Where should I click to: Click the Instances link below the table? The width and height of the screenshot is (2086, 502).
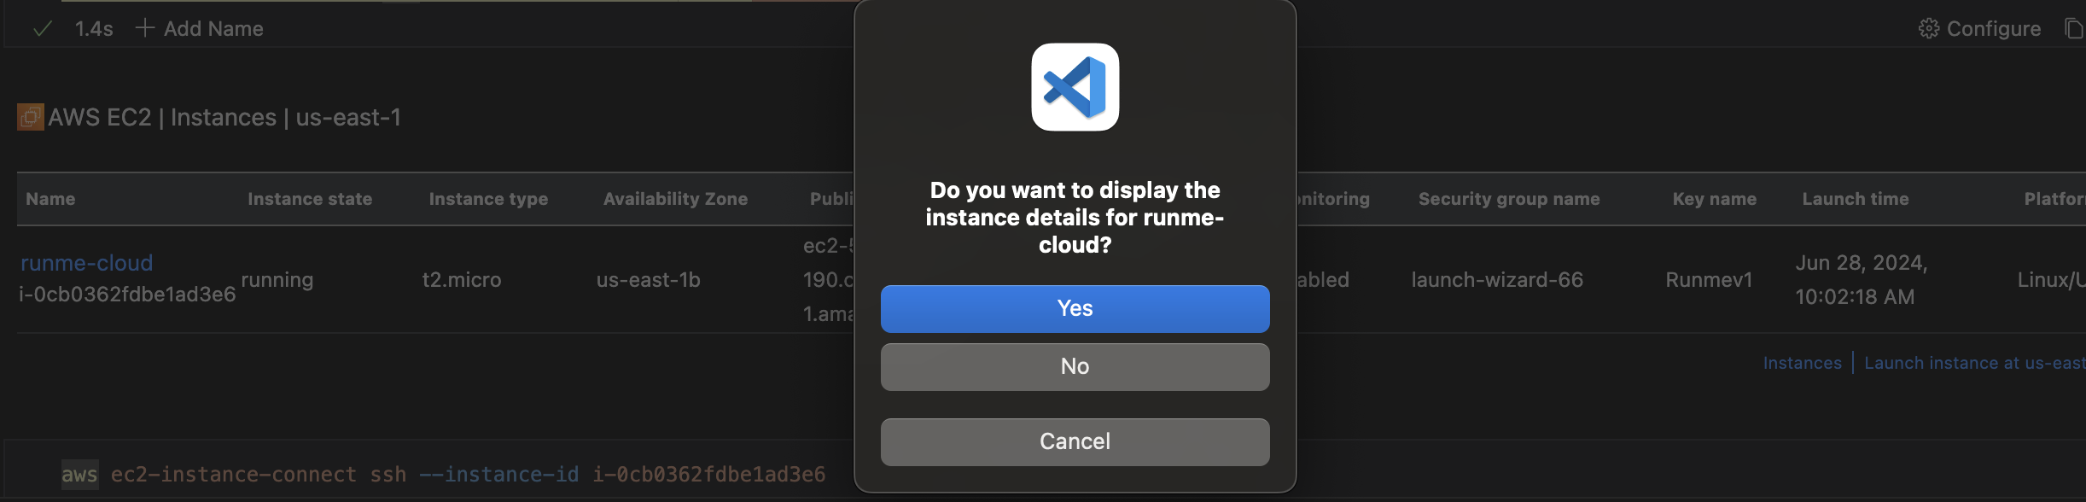click(1802, 363)
